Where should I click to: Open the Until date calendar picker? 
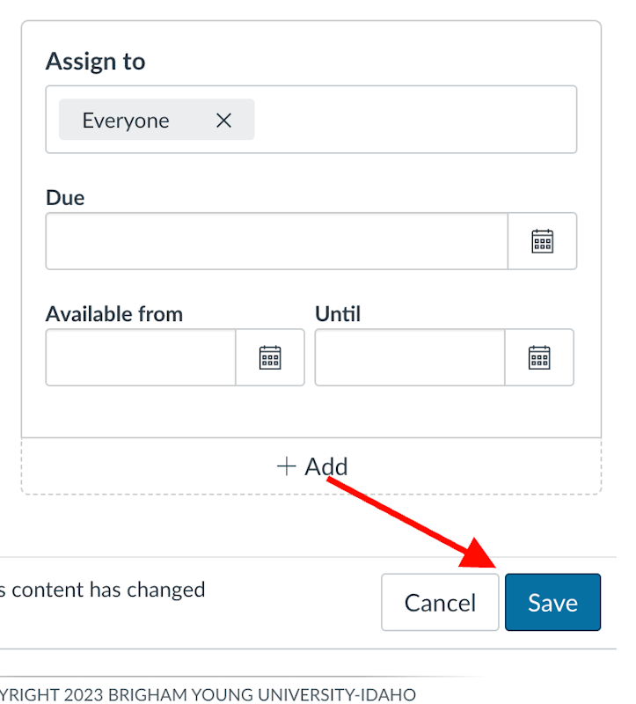click(x=539, y=357)
